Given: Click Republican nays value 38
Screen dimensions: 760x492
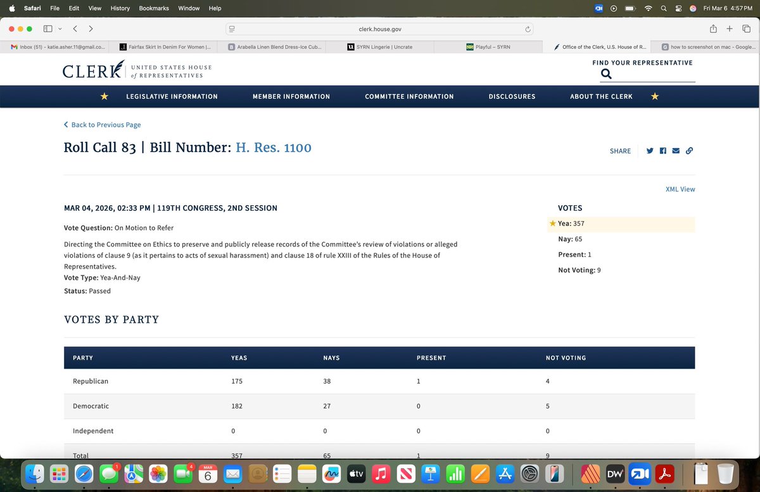Looking at the screenshot, I should coord(327,381).
